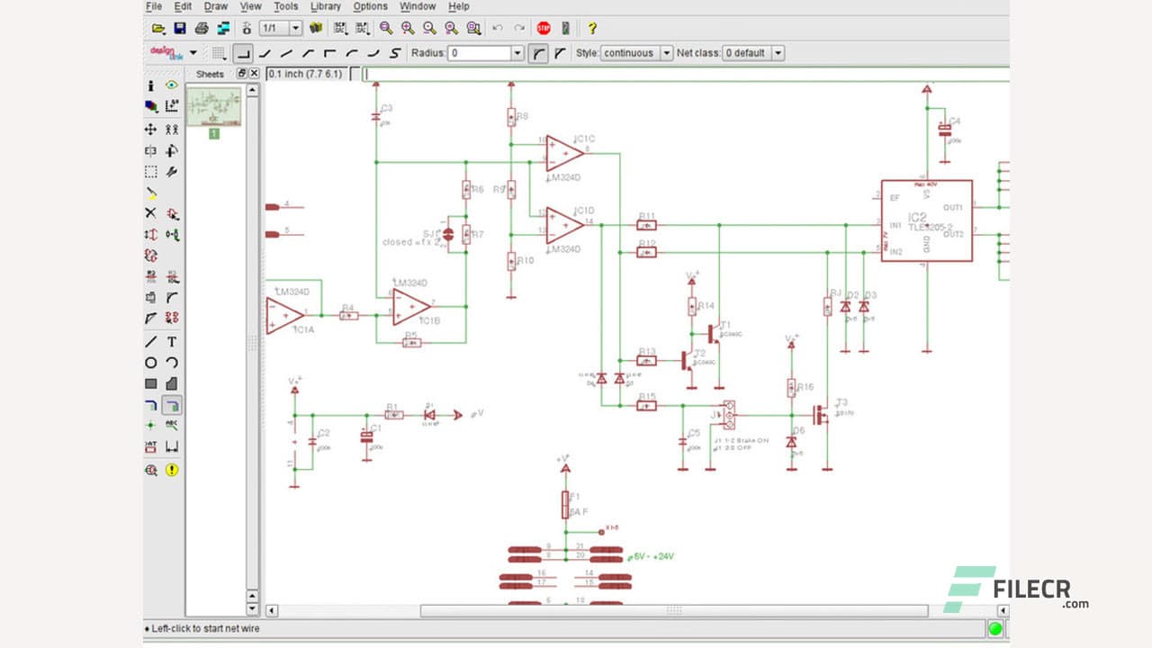Click the Help question mark button

click(591, 29)
